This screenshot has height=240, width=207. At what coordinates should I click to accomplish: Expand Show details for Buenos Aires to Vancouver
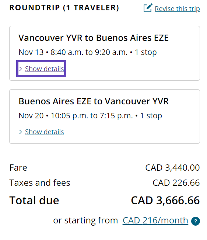click(44, 132)
